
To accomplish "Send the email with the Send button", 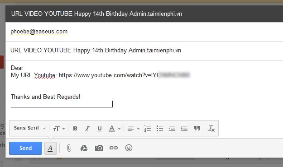I will tap(25, 148).
